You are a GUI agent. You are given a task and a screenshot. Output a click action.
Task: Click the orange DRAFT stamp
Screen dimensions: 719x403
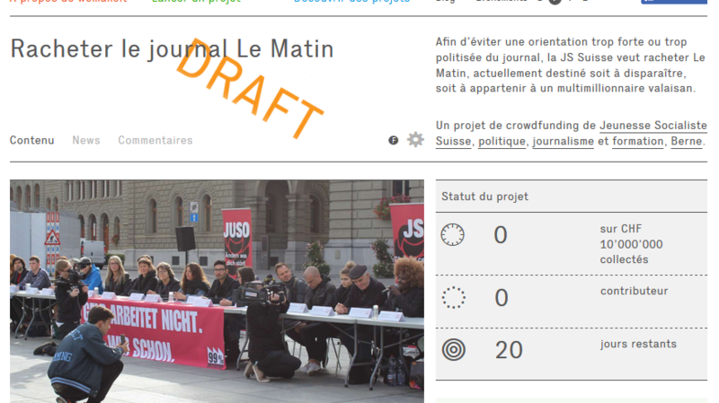(x=251, y=88)
